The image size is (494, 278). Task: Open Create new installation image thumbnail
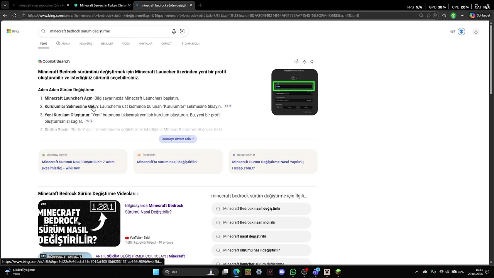[x=294, y=92]
